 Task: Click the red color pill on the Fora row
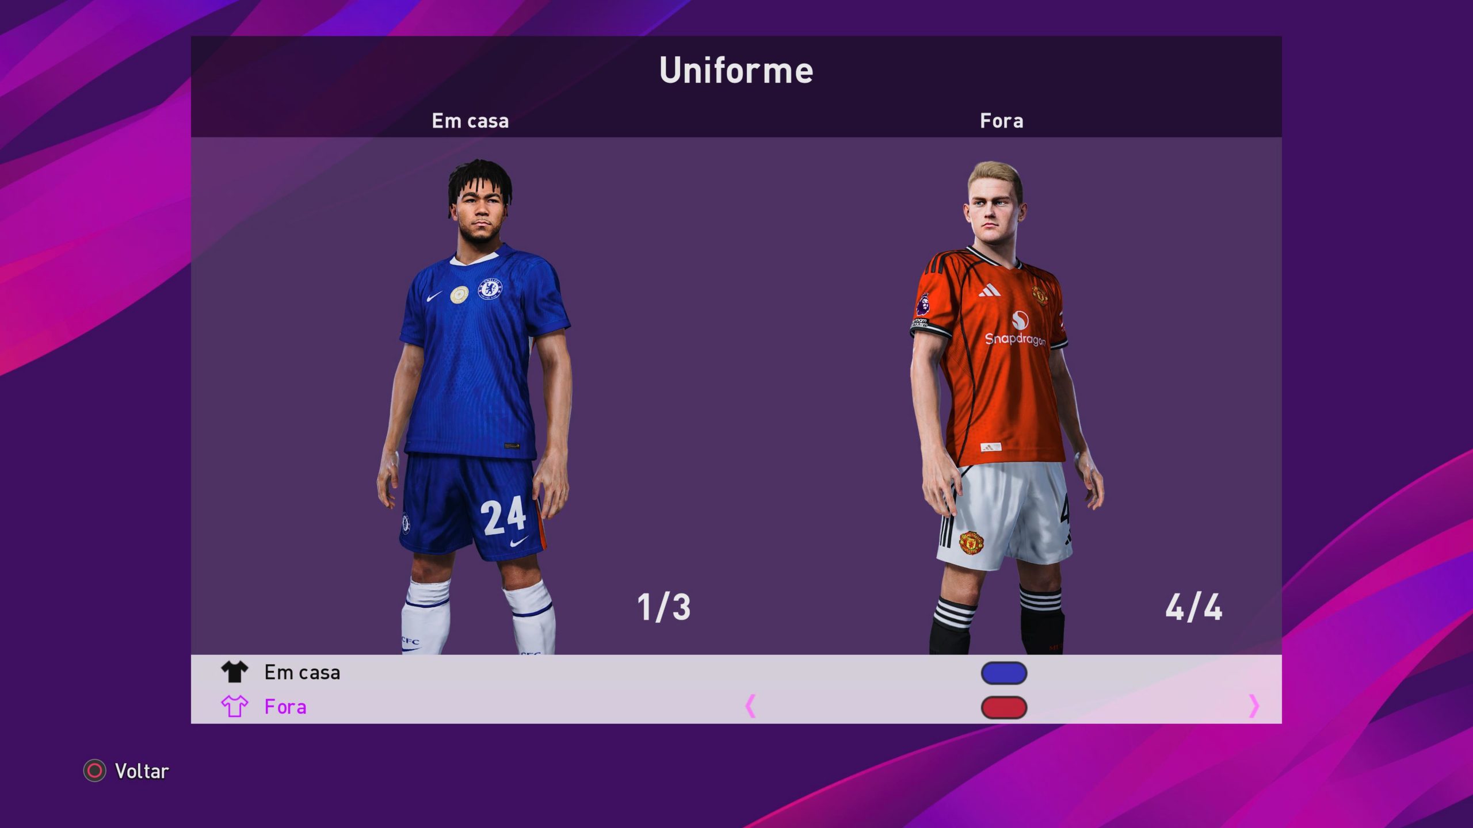[1004, 707]
